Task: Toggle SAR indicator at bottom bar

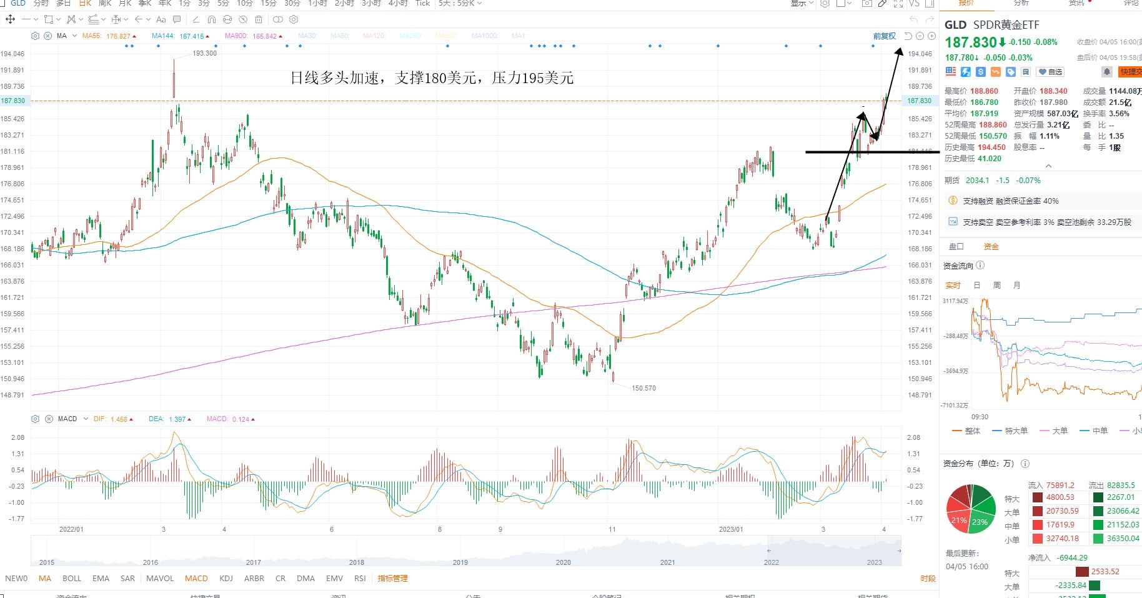Action: [x=127, y=579]
